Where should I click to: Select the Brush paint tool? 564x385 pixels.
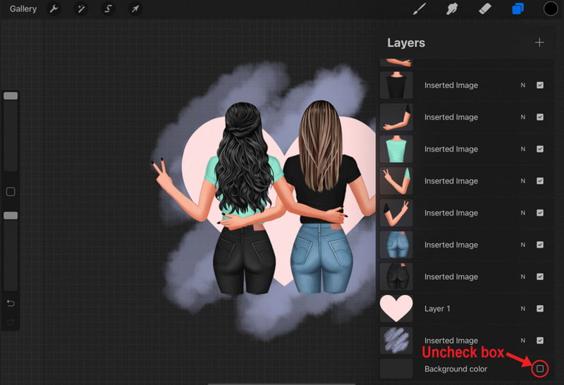(419, 8)
